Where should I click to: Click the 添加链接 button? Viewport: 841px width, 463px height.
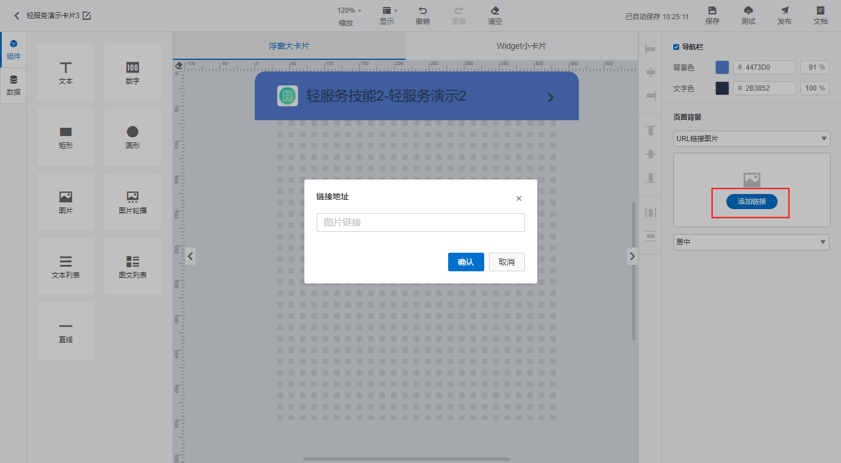click(x=751, y=202)
